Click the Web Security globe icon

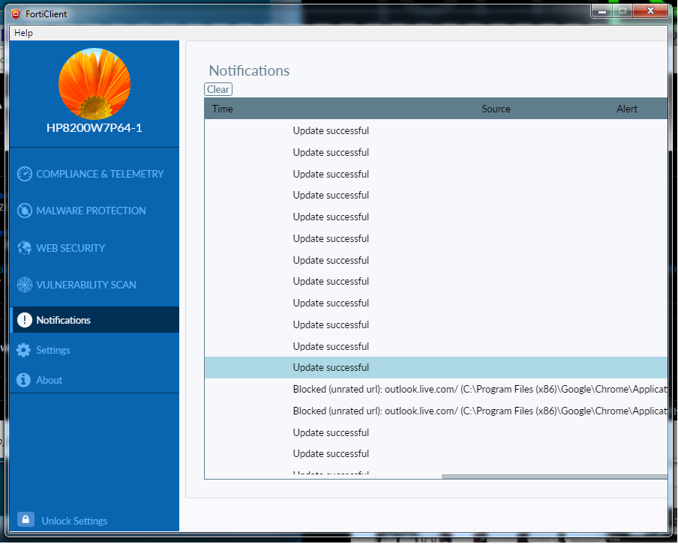25,249
